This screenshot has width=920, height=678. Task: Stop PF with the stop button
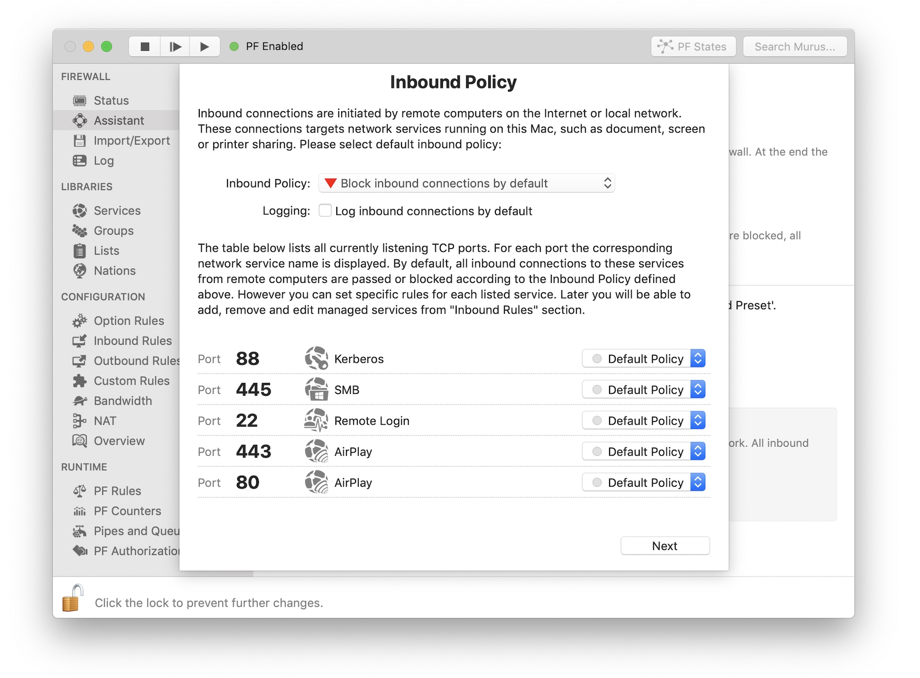coord(145,46)
